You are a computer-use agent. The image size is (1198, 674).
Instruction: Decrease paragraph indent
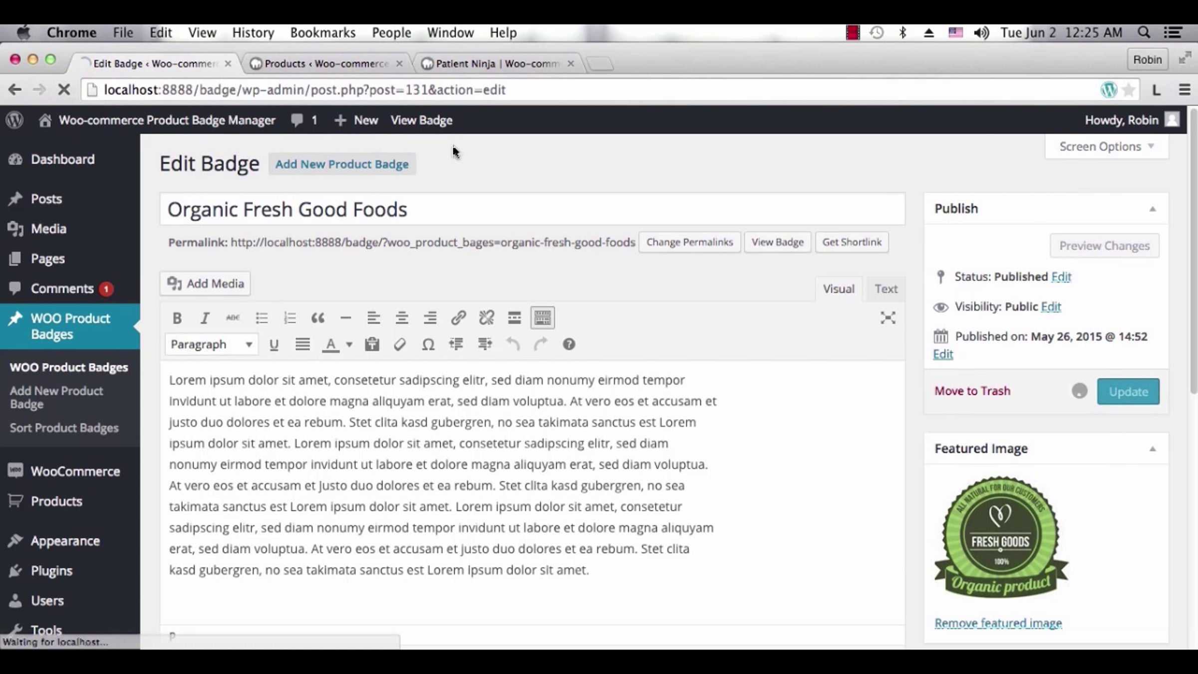456,344
